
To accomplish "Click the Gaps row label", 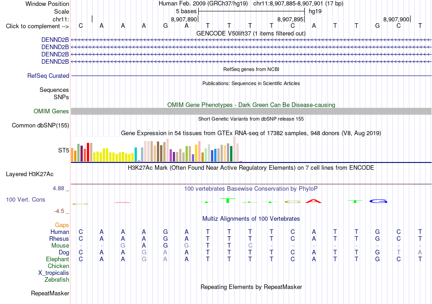I will pos(62,225).
